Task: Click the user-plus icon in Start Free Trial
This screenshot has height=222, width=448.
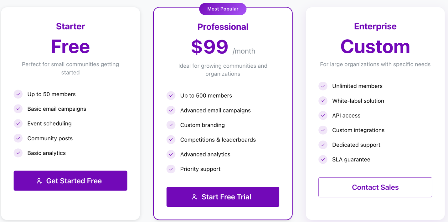Action: click(x=194, y=197)
